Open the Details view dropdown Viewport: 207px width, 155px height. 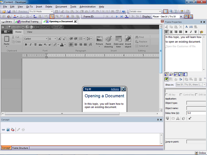(x=160, y=12)
